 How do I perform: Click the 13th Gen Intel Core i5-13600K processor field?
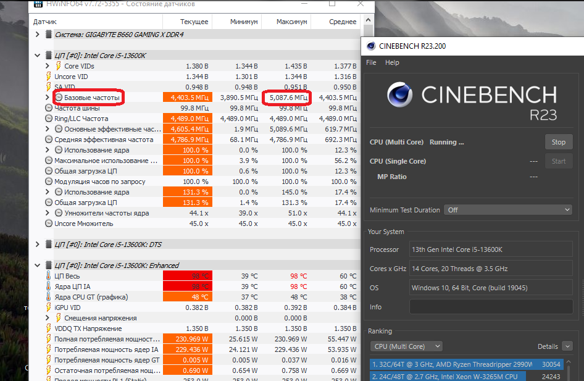point(491,249)
